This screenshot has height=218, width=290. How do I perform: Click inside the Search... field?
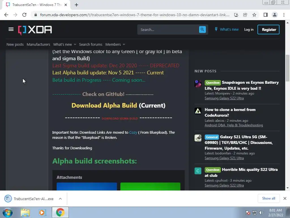click(168, 30)
